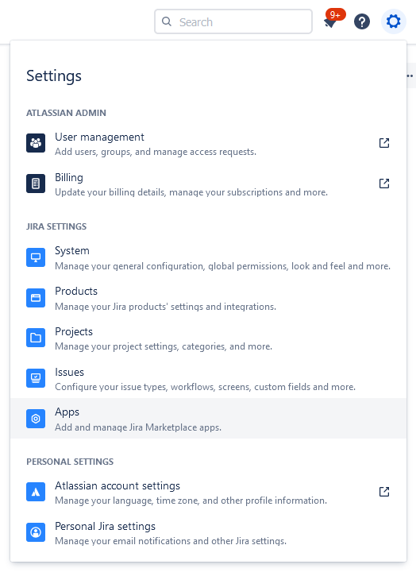Click external link icon beside Atlassian account settings
This screenshot has width=416, height=576.
coord(384,492)
